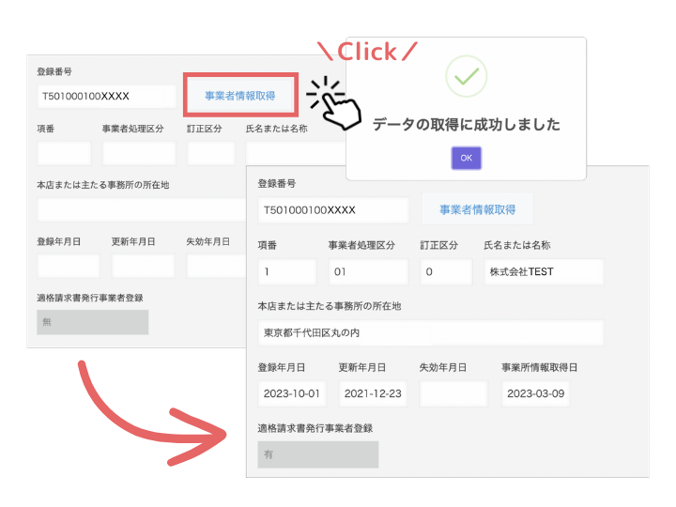Click empty 事業者処理区分 field in back form

click(x=139, y=153)
